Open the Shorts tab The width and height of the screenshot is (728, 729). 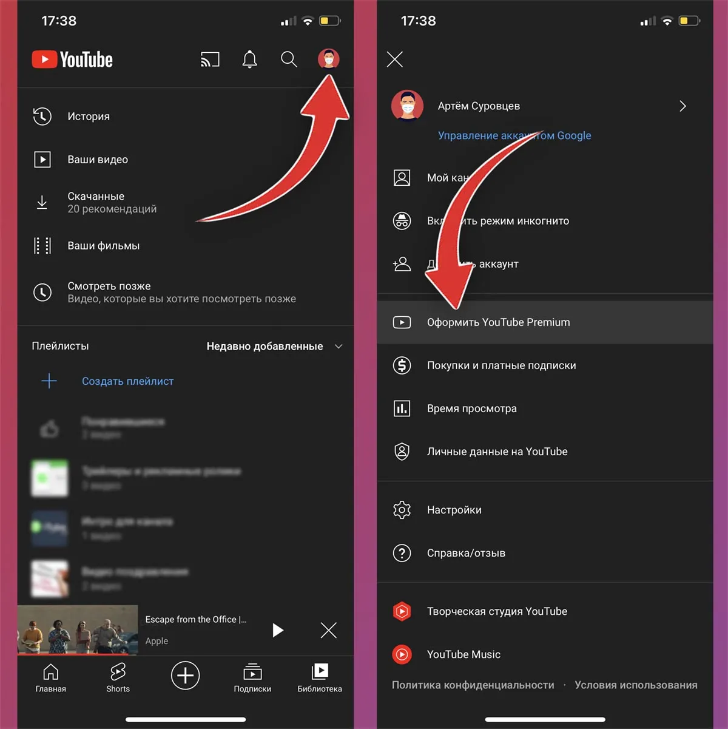pos(118,677)
